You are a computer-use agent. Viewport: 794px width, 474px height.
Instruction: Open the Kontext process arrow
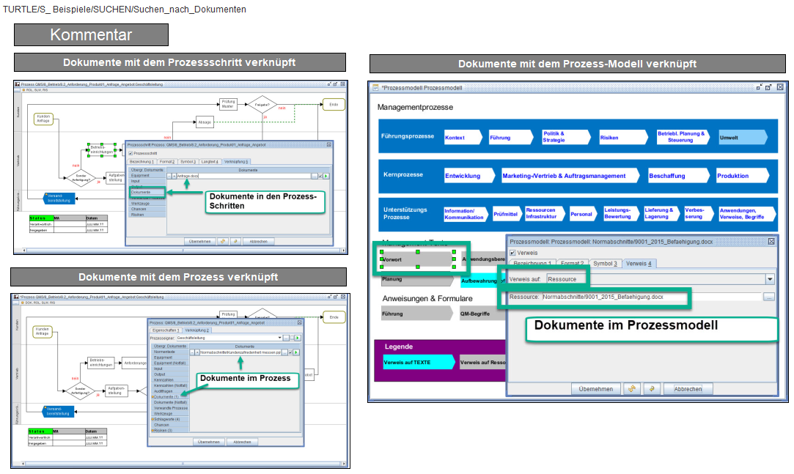pos(463,137)
